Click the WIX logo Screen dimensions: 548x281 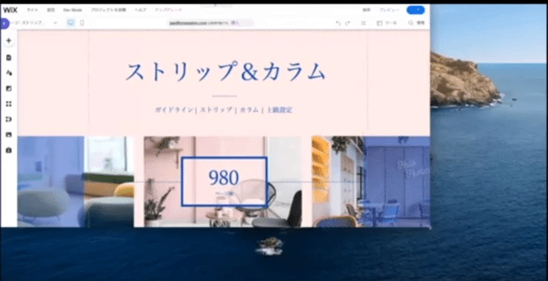point(10,10)
